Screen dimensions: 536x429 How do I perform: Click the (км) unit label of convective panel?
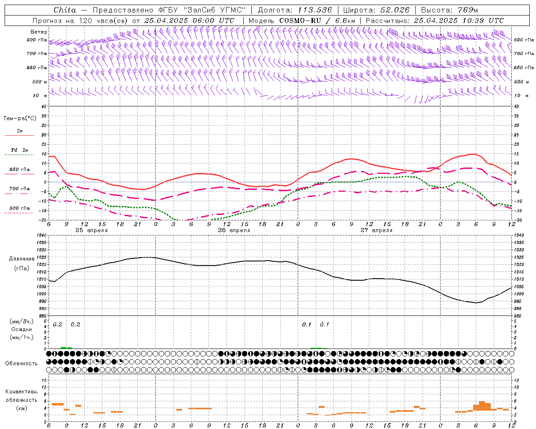click(21, 408)
